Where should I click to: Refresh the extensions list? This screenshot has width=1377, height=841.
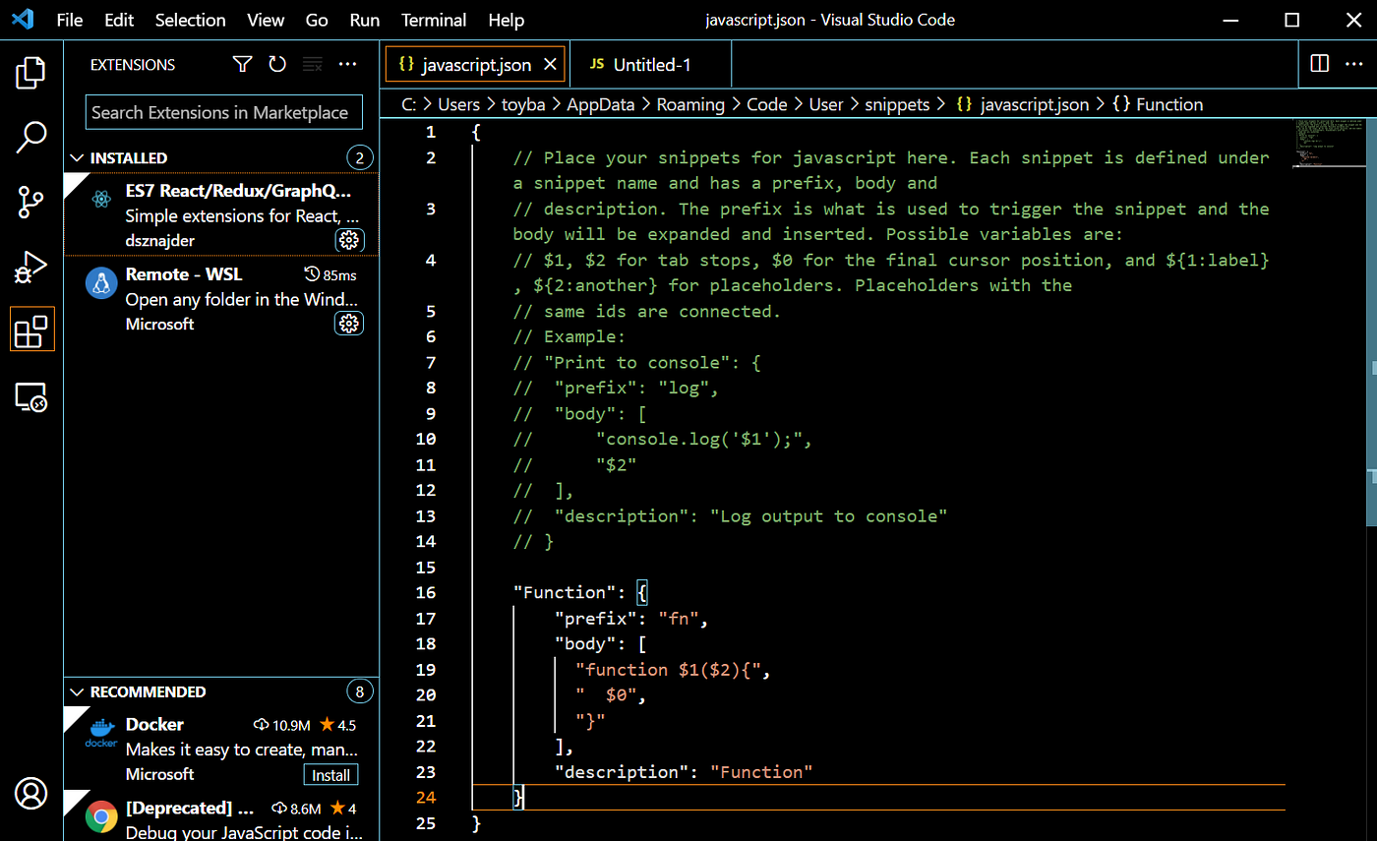pos(277,65)
